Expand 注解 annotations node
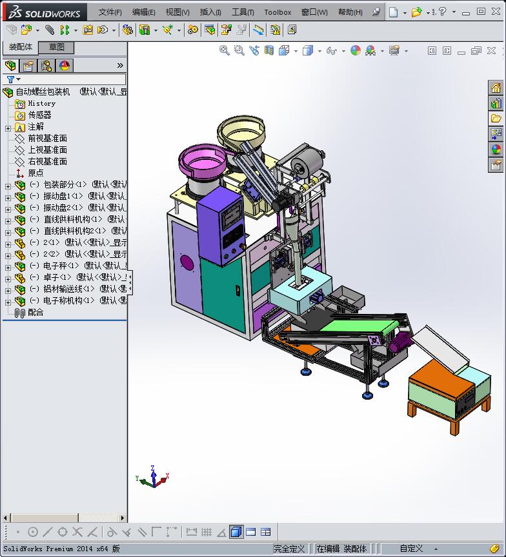 8,128
